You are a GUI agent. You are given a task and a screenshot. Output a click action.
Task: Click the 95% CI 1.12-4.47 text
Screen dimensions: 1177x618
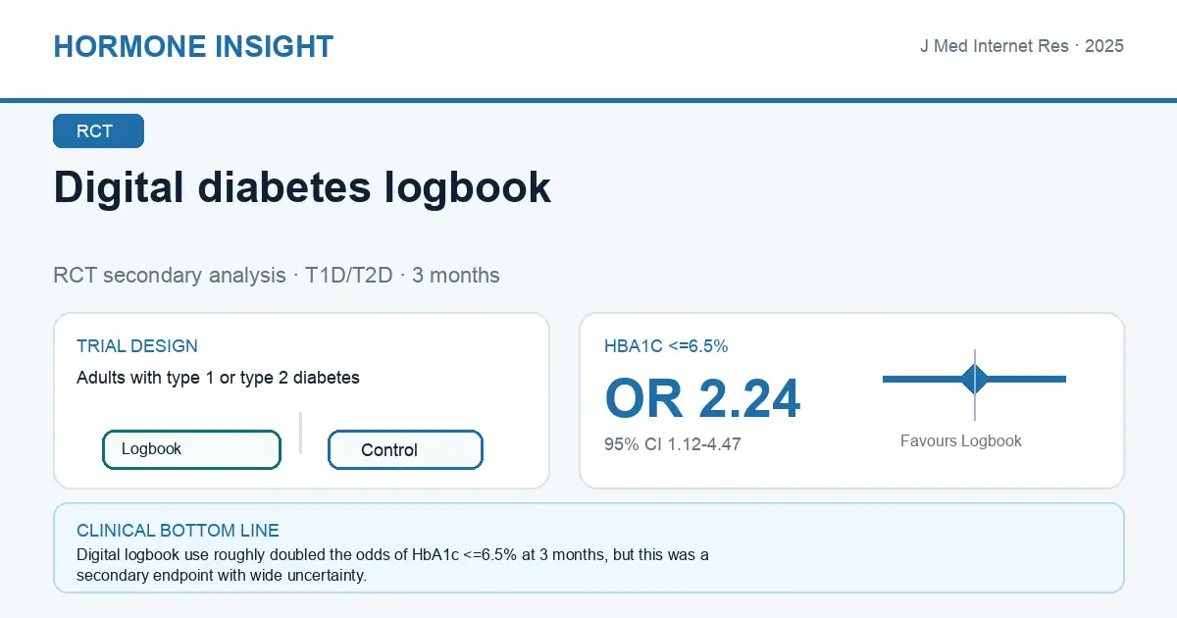pos(673,444)
